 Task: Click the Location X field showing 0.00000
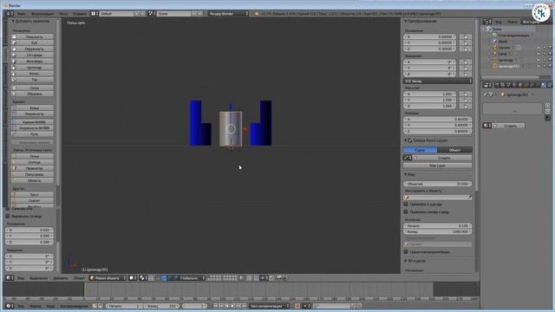pyautogui.click(x=430, y=36)
